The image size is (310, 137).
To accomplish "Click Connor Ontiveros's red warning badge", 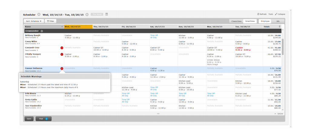I will 62,68.
